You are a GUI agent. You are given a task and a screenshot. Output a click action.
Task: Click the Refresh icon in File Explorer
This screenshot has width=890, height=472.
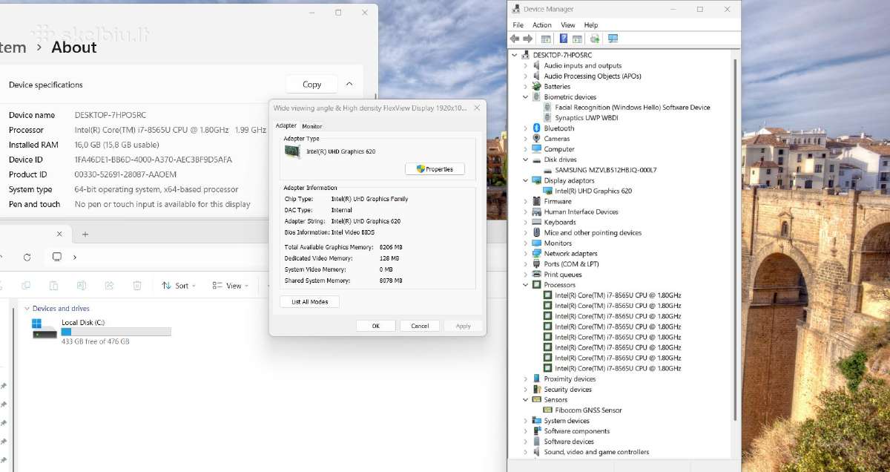(27, 258)
